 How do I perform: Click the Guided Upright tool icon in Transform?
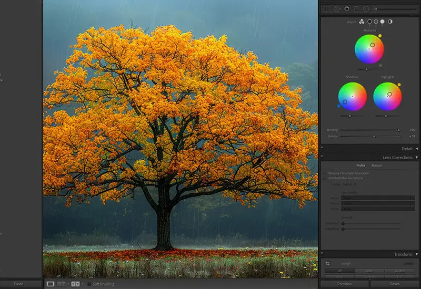click(327, 263)
